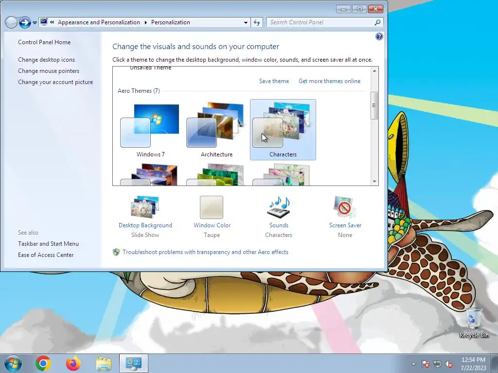This screenshot has width=498, height=373.
Task: Click the theme list scrollbar thumb
Action: (374, 105)
